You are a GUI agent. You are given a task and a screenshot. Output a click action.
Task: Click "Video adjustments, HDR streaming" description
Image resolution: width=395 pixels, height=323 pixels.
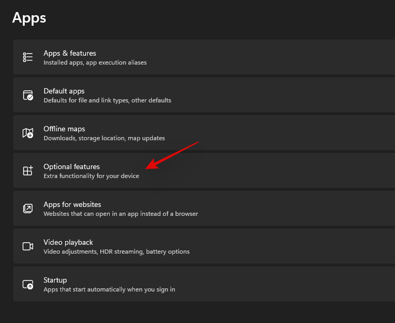[x=117, y=252]
